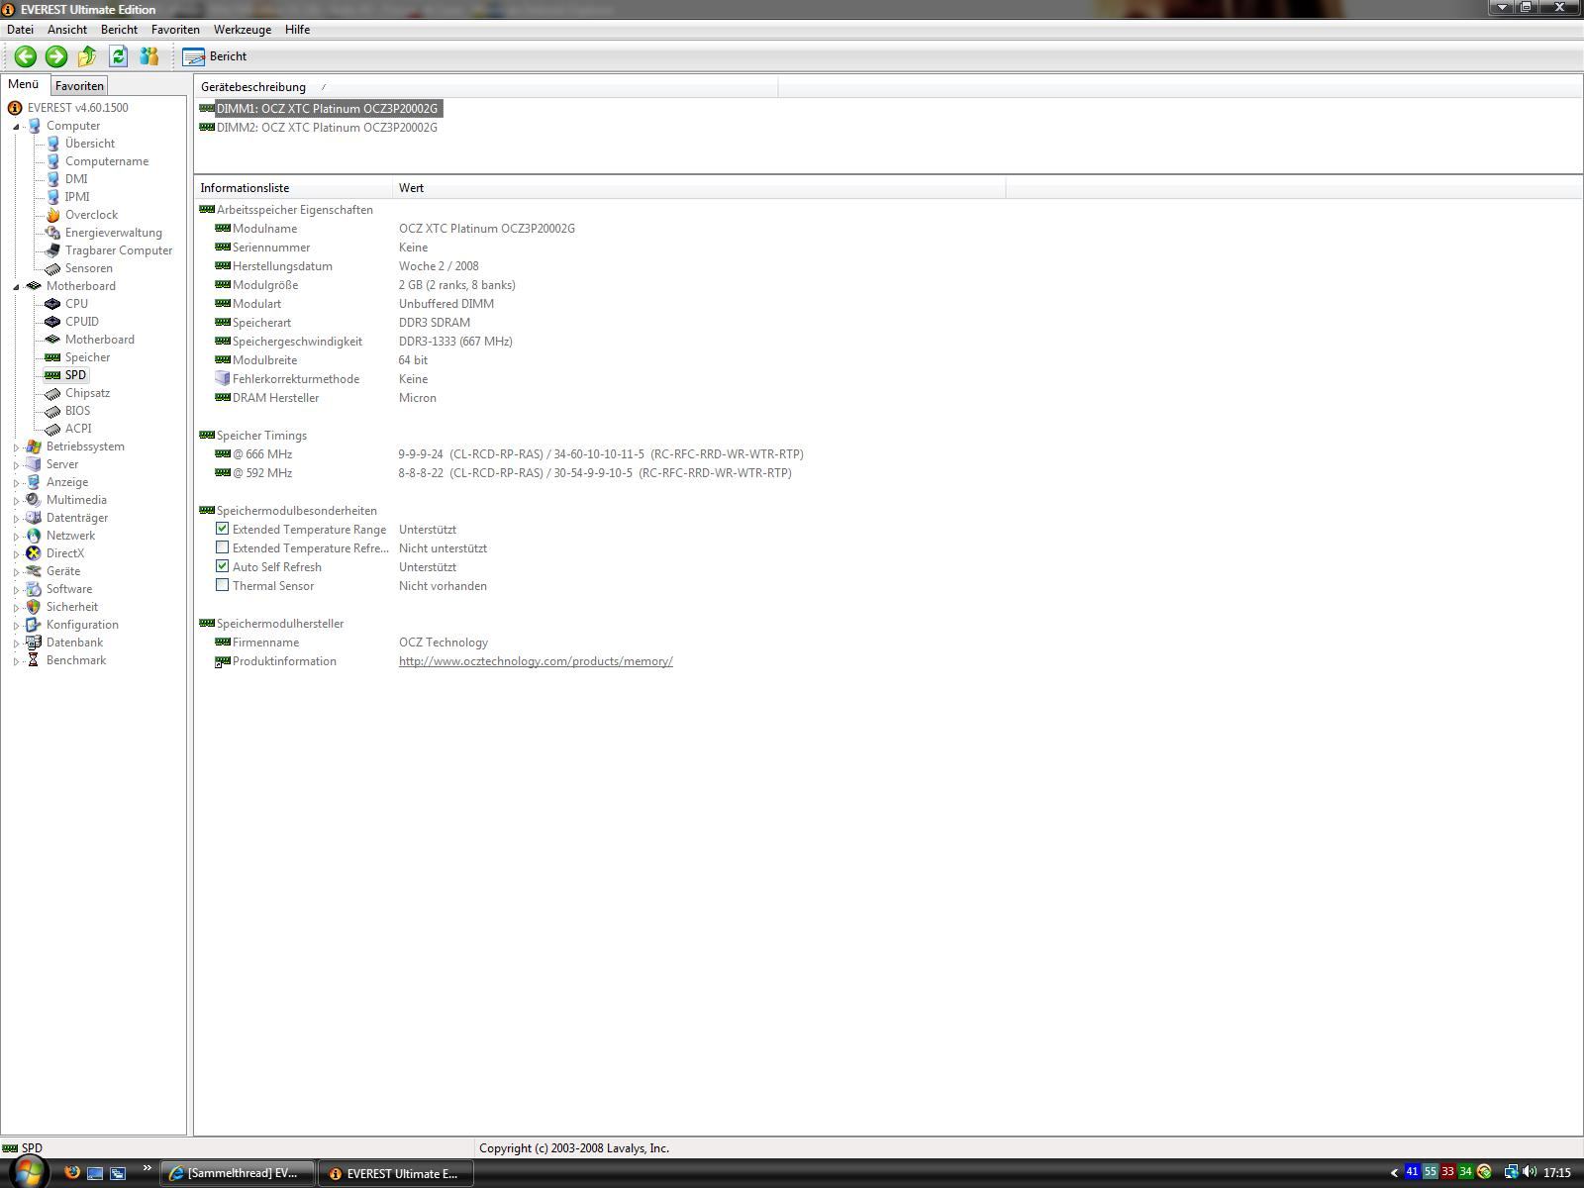Select the Sensoren icon in the tree
The width and height of the screenshot is (1584, 1188).
(x=53, y=268)
